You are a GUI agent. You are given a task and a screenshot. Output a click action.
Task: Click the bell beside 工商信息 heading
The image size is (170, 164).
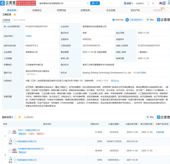(x=15, y=14)
